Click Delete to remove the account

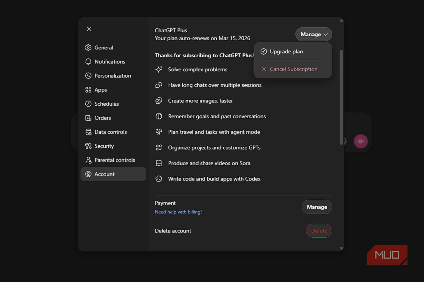[x=319, y=231]
